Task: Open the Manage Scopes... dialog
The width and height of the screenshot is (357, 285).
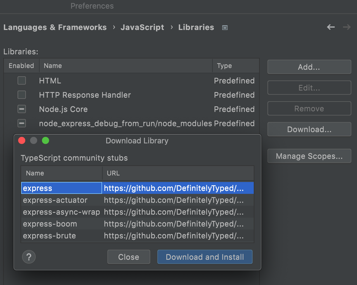Action: pos(309,156)
